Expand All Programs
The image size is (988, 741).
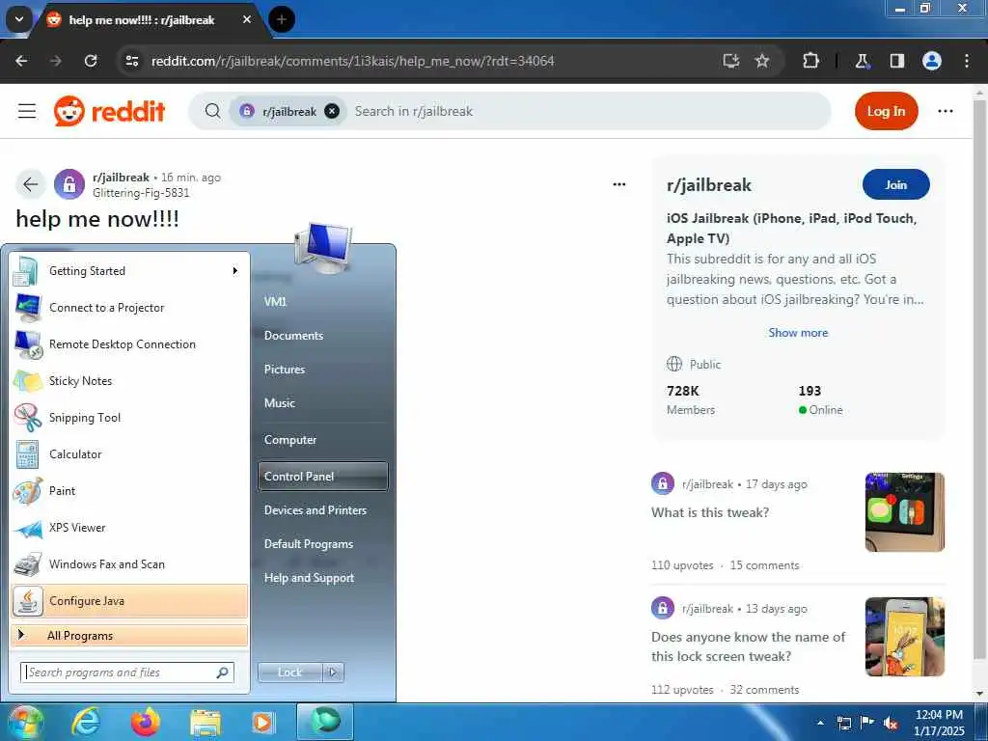[x=129, y=635]
